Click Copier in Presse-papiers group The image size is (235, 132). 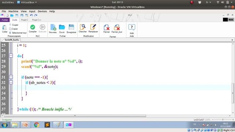tap(13, 29)
